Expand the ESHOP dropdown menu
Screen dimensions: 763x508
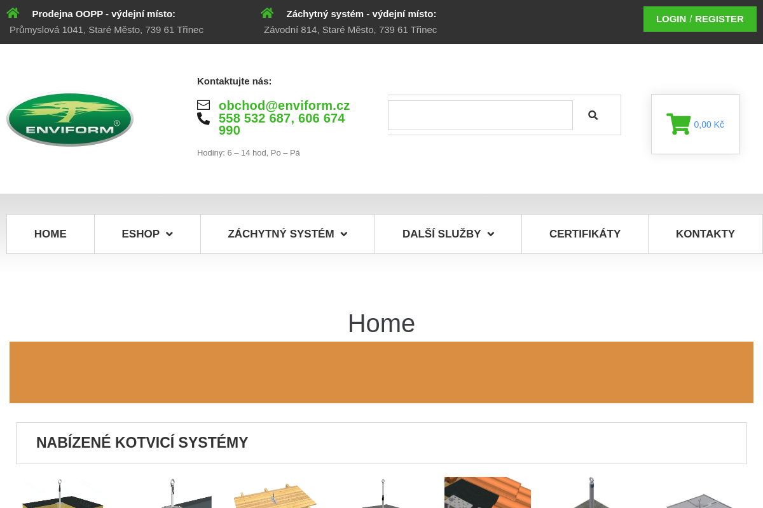tap(147, 234)
